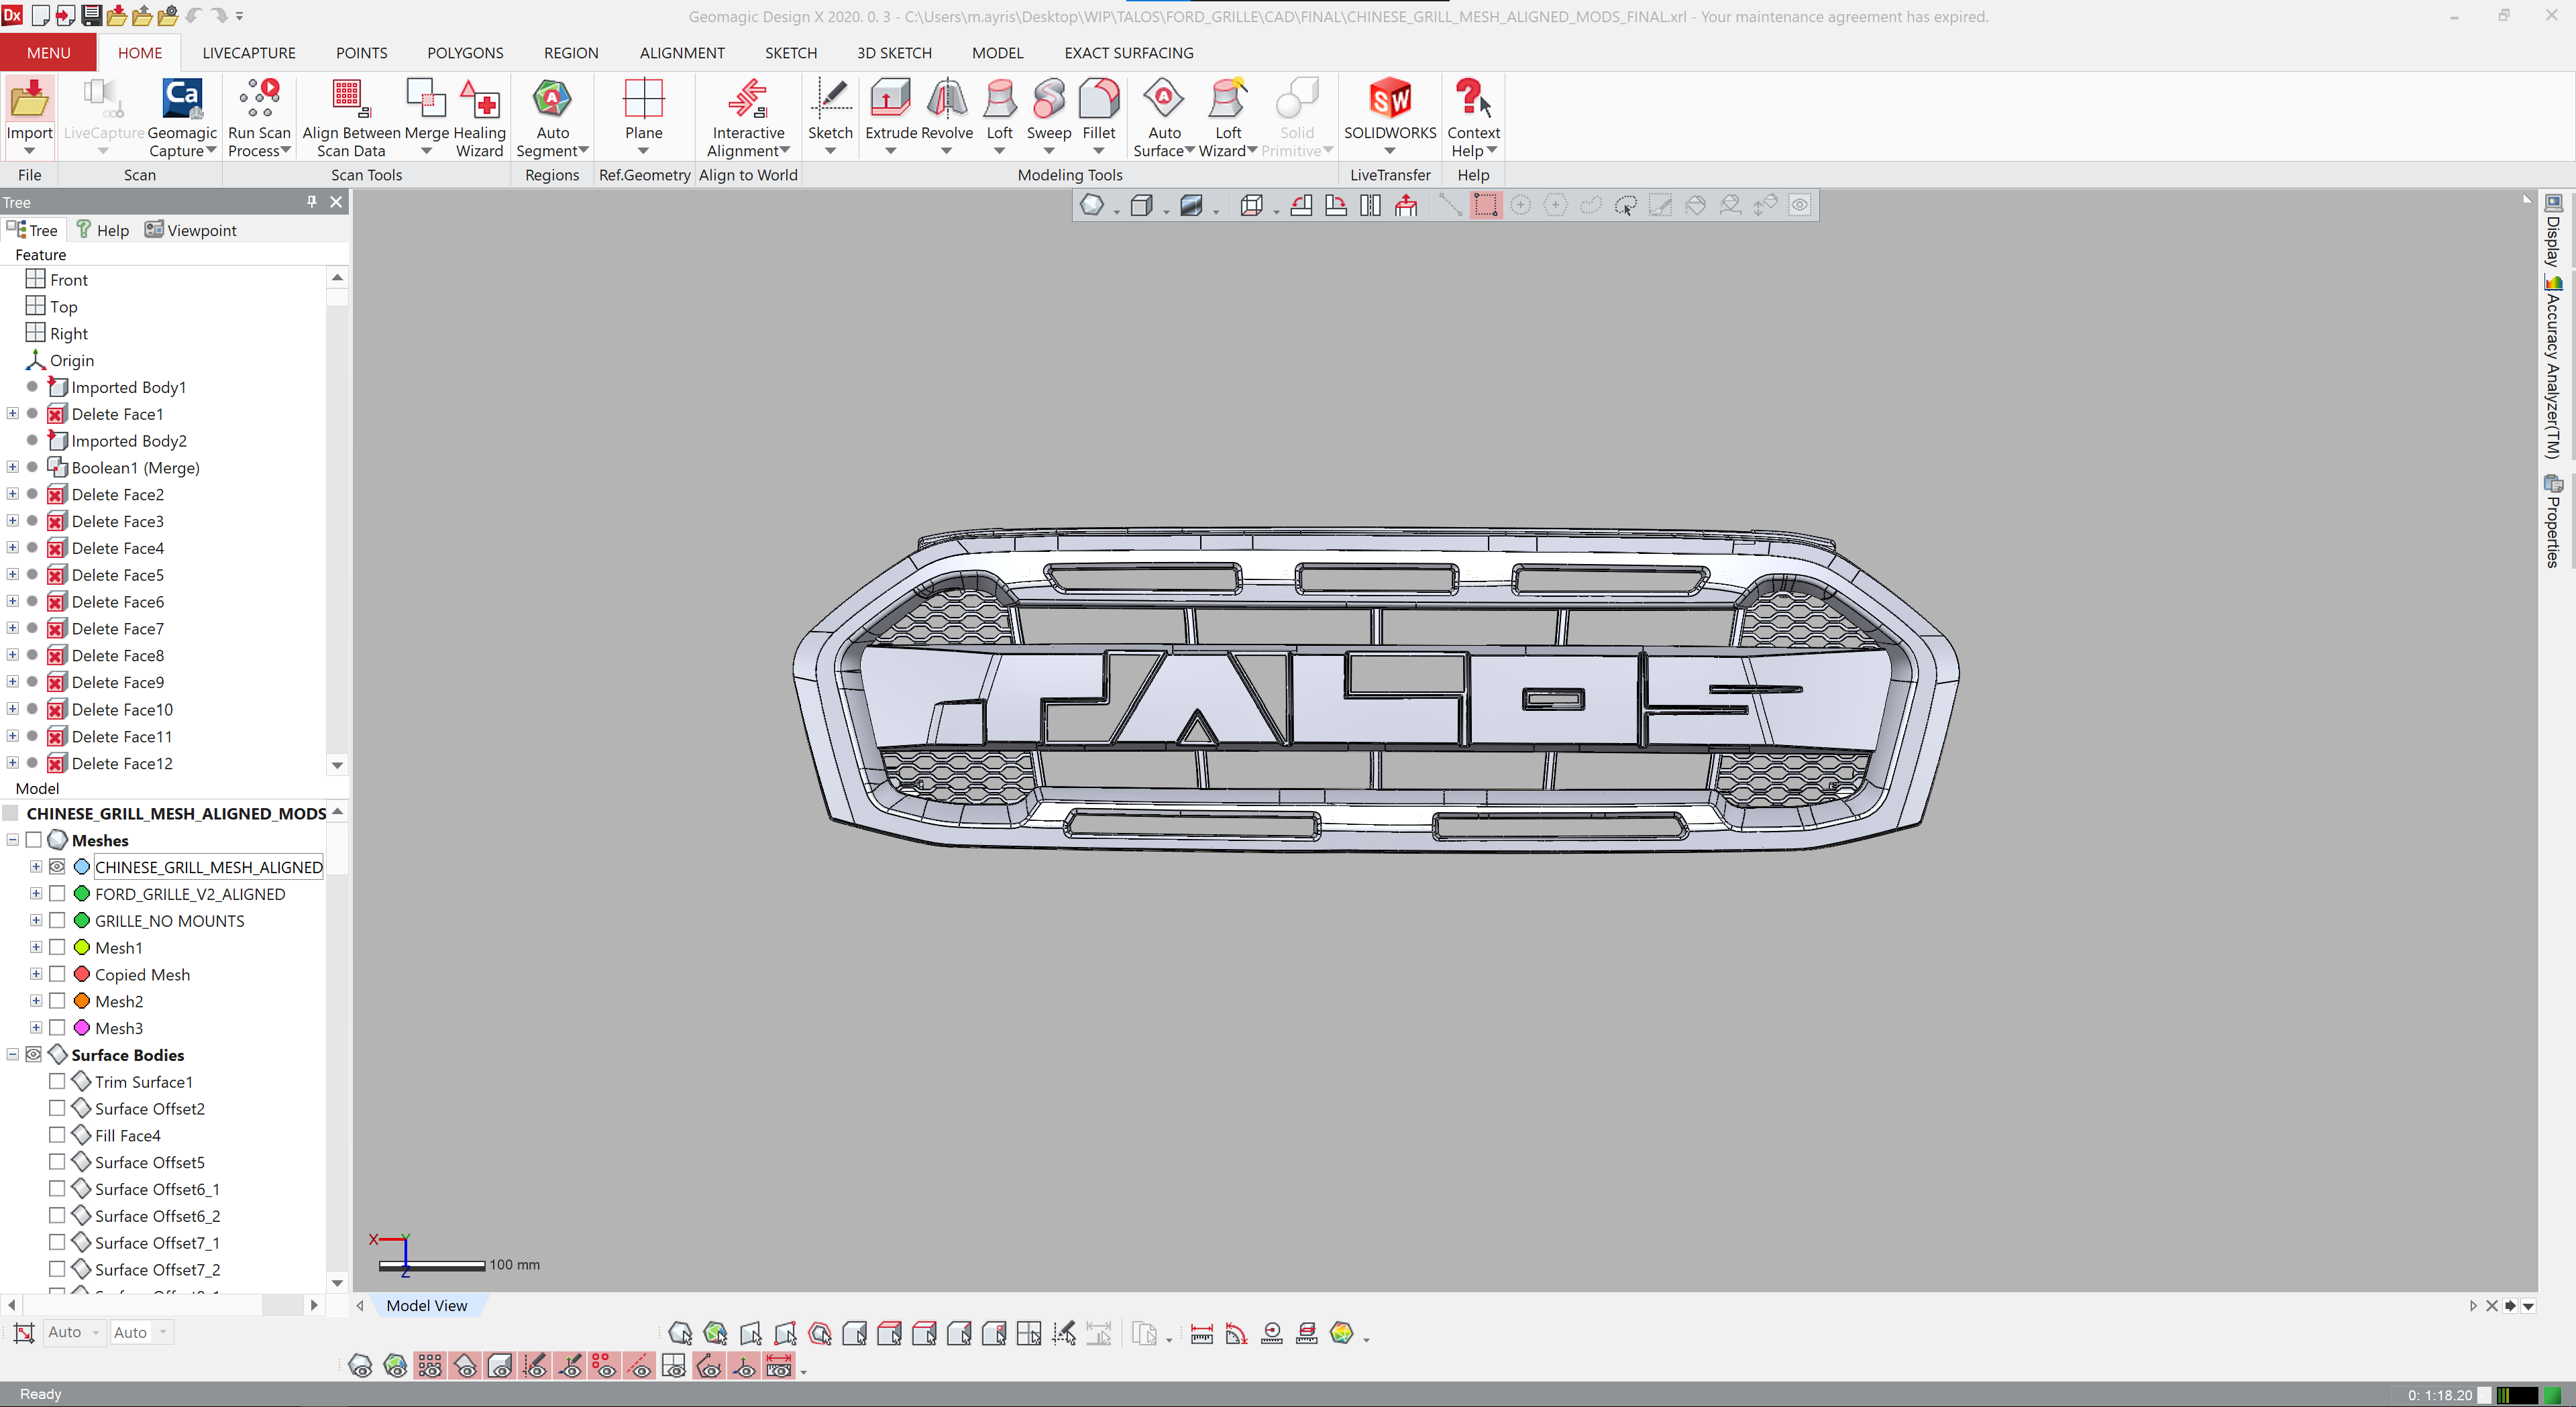Screen dimensions: 2576x1407
Task: Open Plane tool dropdown arrow
Action: pyautogui.click(x=643, y=151)
